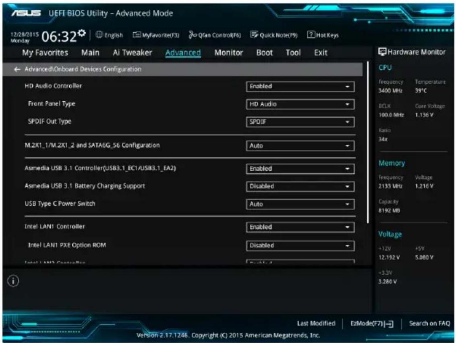This screenshot has height=343, width=456.
Task: Click the CPU temperature value 39°C
Action: point(421,91)
